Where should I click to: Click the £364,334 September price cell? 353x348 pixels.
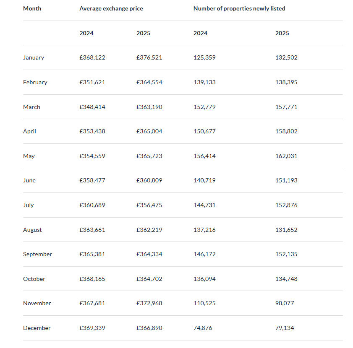point(149,254)
